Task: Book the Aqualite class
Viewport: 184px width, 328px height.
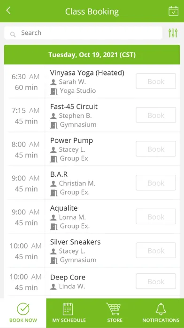Action: [x=156, y=217]
